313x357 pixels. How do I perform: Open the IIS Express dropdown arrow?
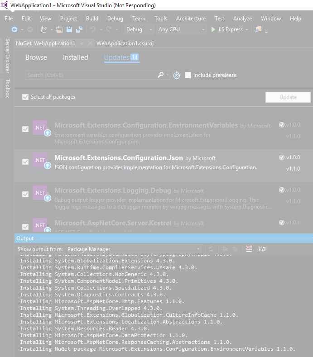247,29
